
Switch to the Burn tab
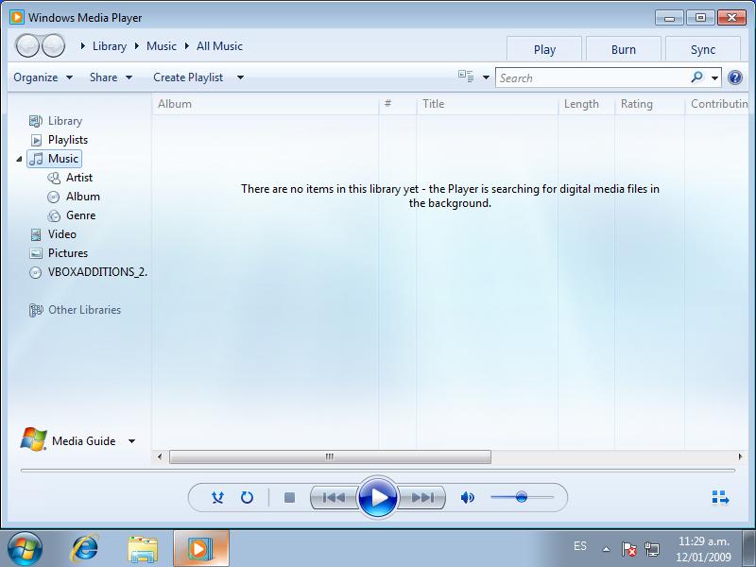coord(624,49)
